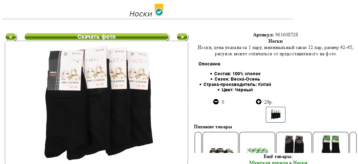The image size is (358, 164).
Task: Click the partially visible left similar item
Action: (198, 143)
